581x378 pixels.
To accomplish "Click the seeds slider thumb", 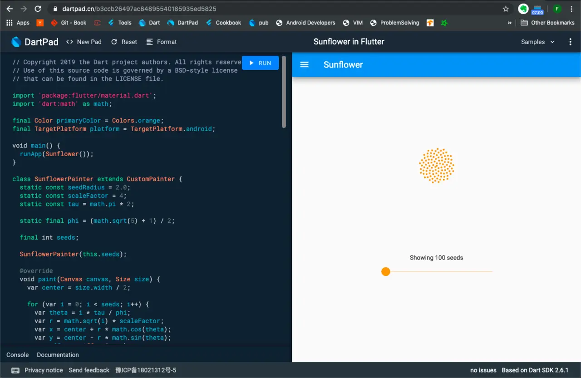I will tap(386, 272).
